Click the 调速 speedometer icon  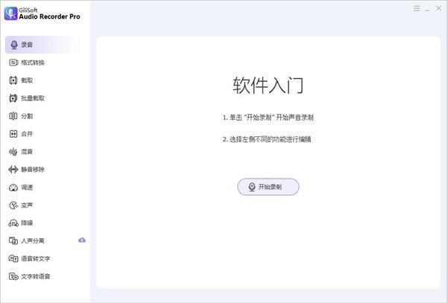(x=13, y=188)
